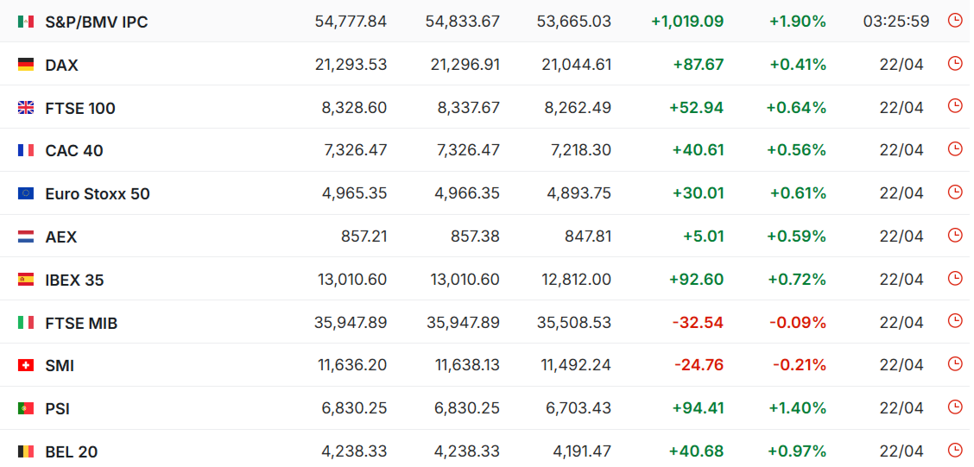974x467 pixels.
Task: Open the BEL 20 index link
Action: (72, 451)
